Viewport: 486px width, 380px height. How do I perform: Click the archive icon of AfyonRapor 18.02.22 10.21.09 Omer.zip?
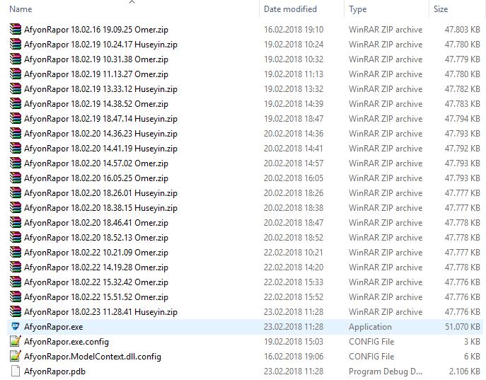[x=15, y=253]
